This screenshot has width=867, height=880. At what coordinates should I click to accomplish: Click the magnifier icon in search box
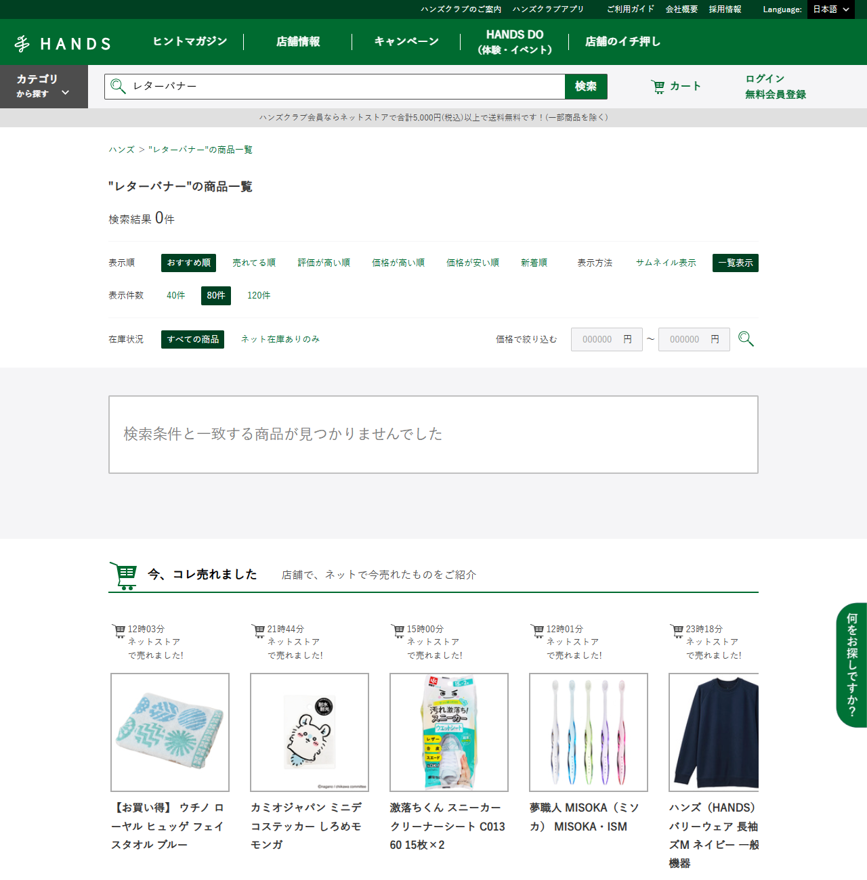coord(118,86)
